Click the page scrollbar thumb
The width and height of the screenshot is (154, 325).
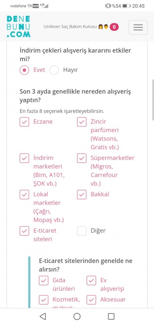(153, 100)
